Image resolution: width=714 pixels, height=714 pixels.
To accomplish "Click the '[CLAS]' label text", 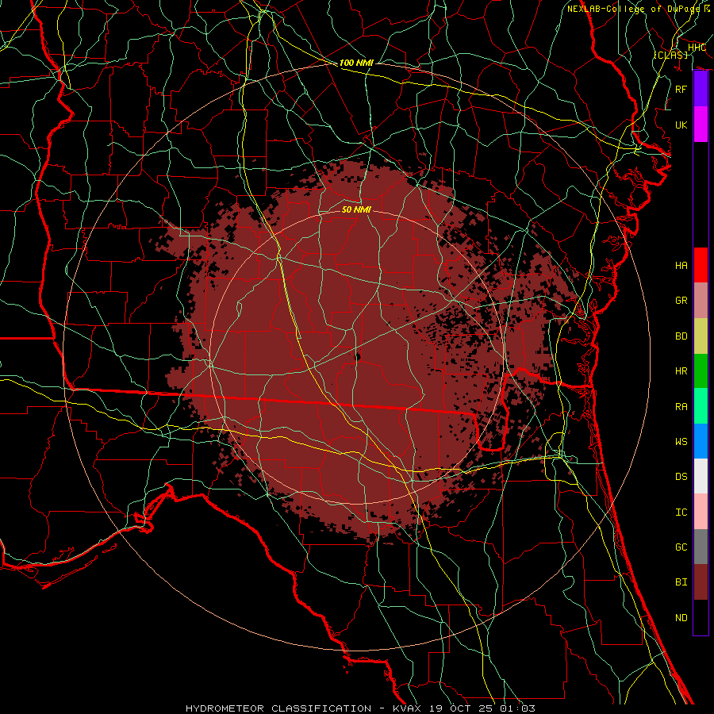I will (x=670, y=55).
